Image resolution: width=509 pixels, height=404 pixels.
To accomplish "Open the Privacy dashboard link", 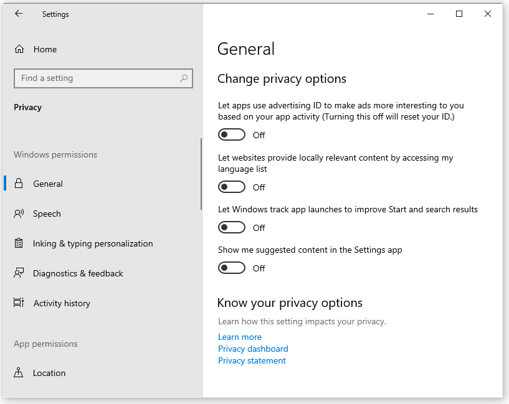I will (253, 349).
